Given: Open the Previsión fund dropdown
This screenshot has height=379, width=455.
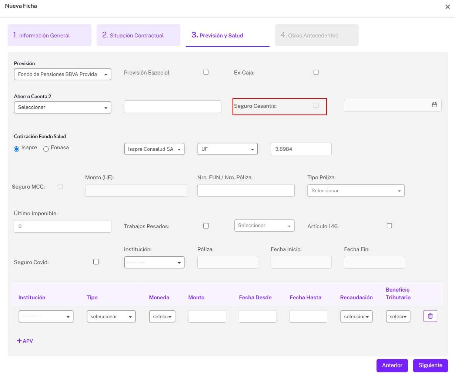Looking at the screenshot, I should (x=62, y=74).
